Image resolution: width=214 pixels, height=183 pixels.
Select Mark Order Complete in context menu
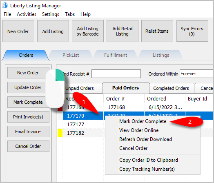(x=143, y=121)
